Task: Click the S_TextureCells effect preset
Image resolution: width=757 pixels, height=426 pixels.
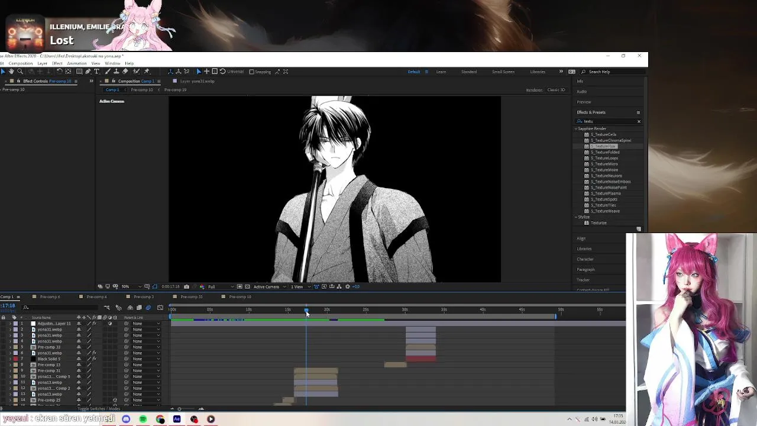Action: point(603,134)
